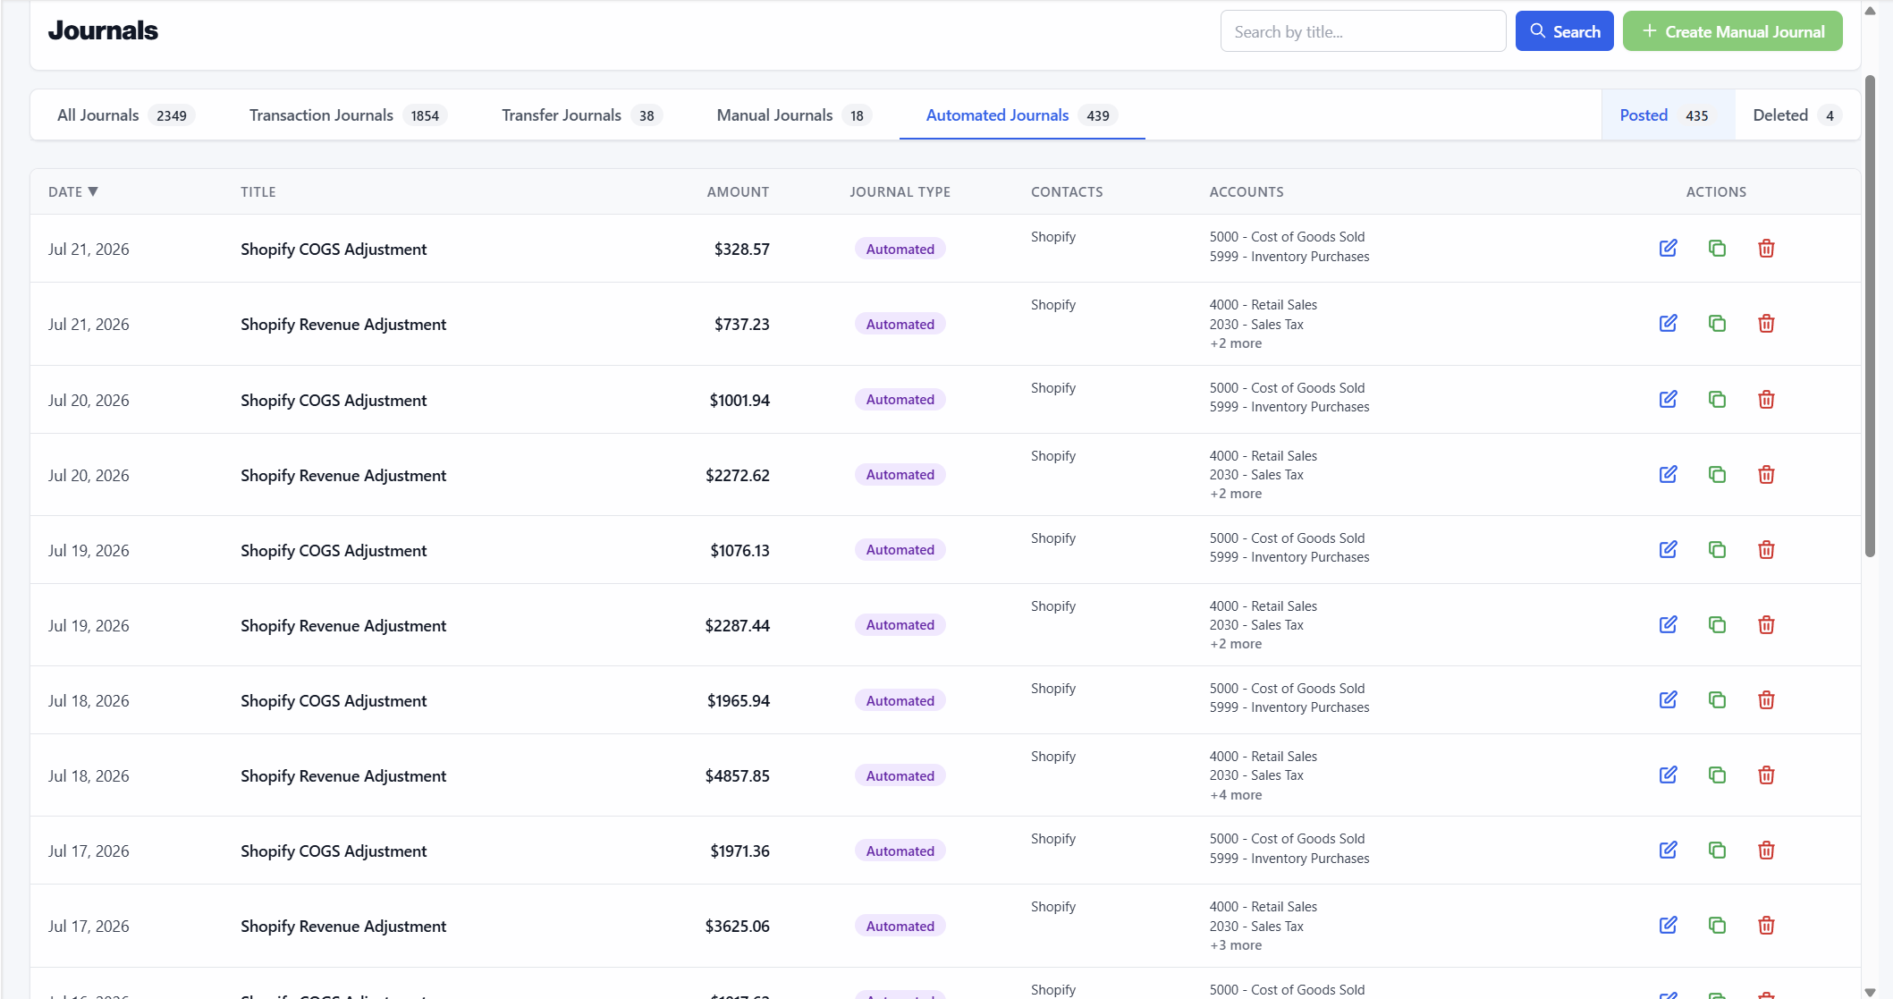Duplicate the $2272.62 Revenue Adjustment journal
This screenshot has height=999, width=1893.
click(1717, 474)
